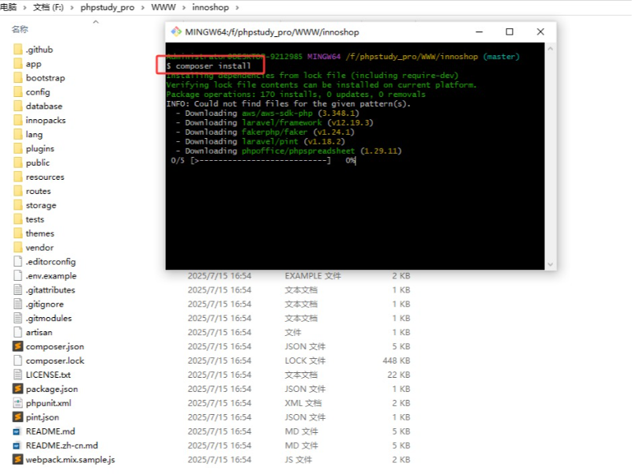Click XML 文档 type cell

tap(303, 403)
